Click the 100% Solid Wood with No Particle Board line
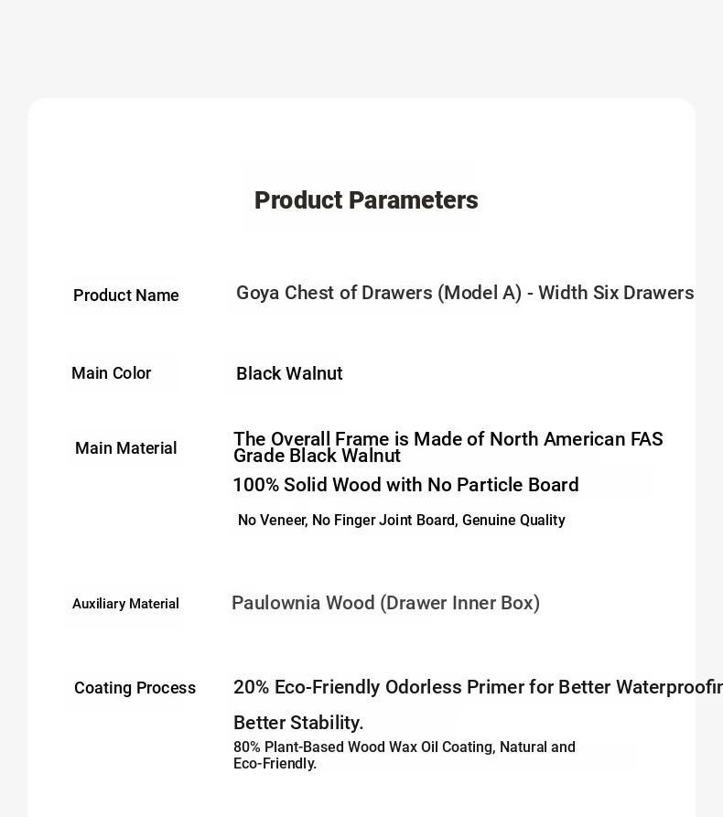Image resolution: width=723 pixels, height=817 pixels. (x=405, y=485)
